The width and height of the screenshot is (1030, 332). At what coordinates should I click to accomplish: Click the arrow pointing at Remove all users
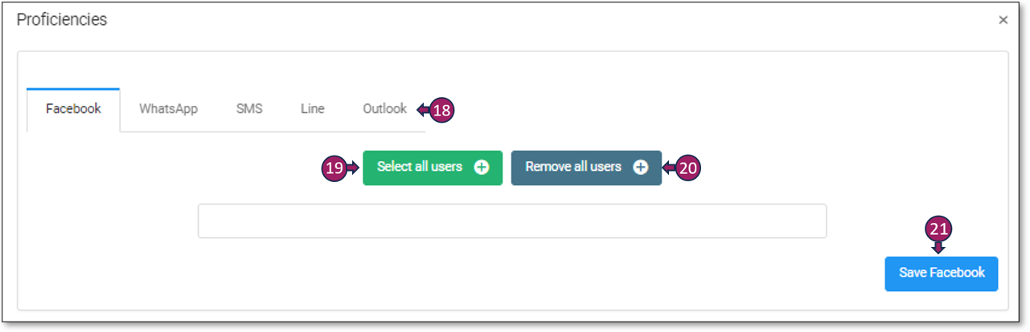[668, 168]
